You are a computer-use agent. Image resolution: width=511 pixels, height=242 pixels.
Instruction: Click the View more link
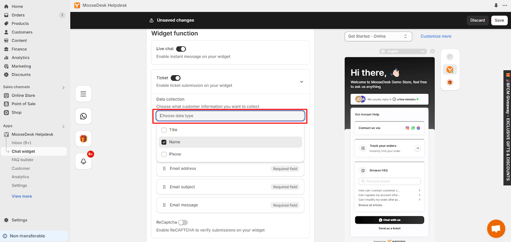click(x=22, y=196)
